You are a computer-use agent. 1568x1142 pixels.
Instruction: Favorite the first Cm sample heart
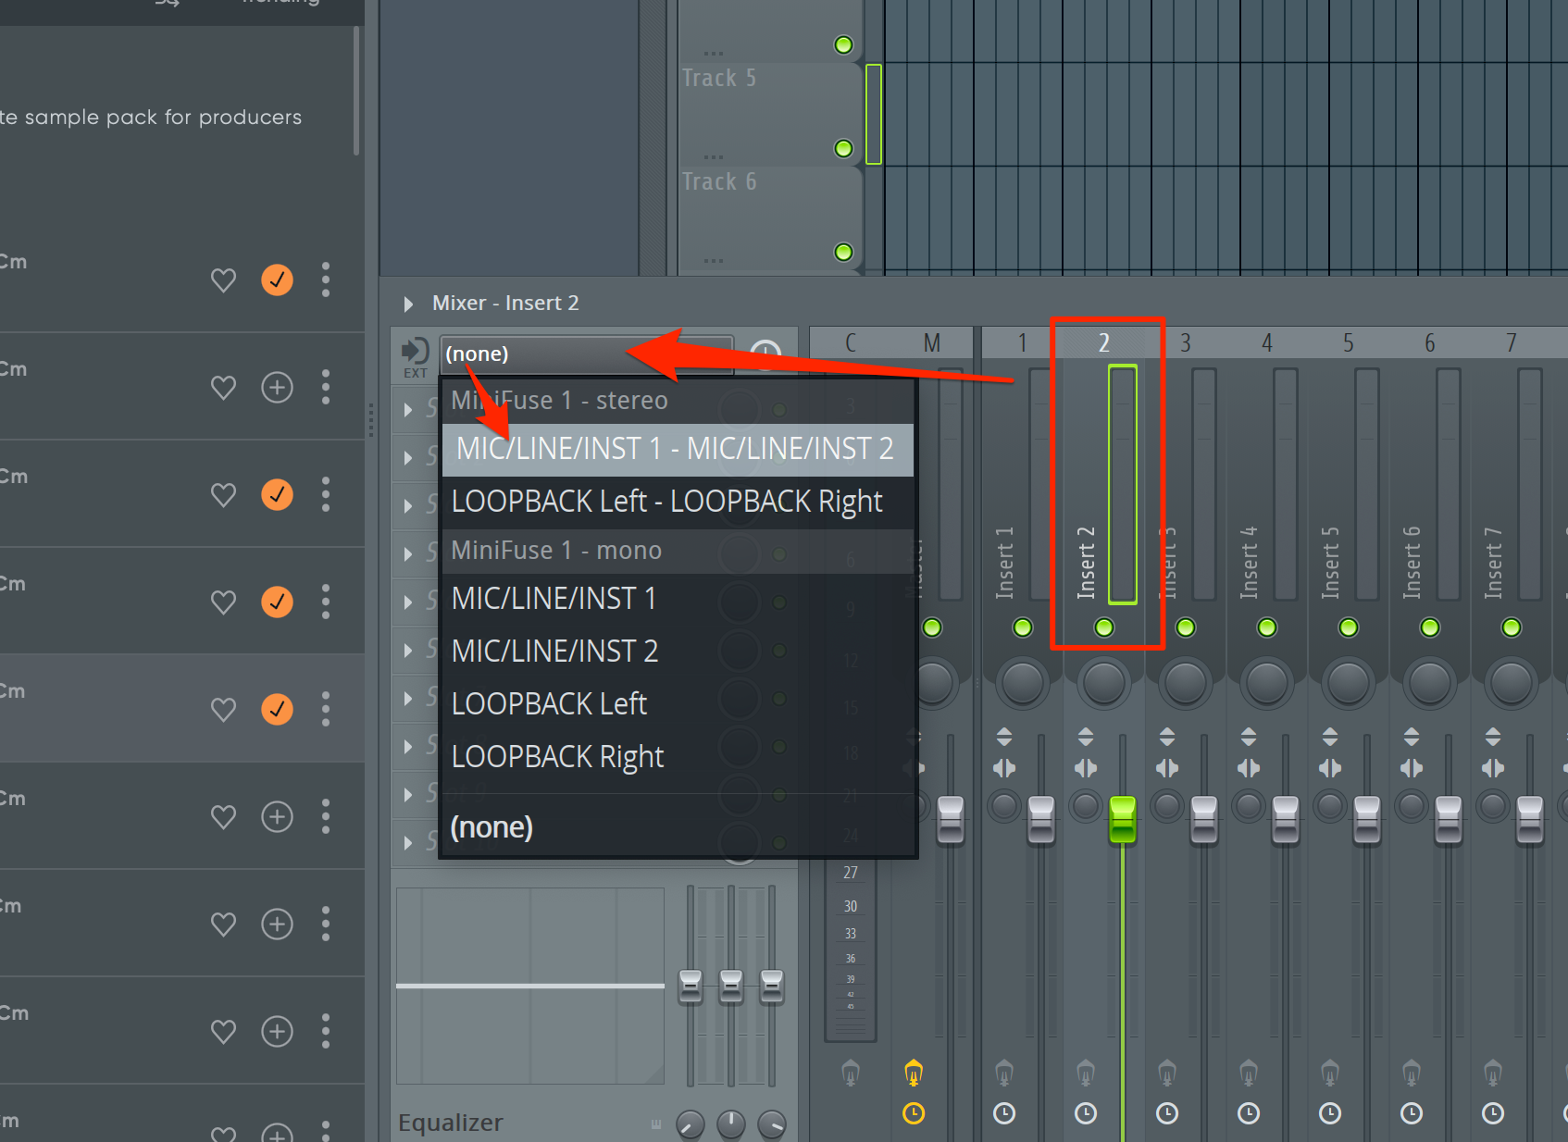point(223,279)
